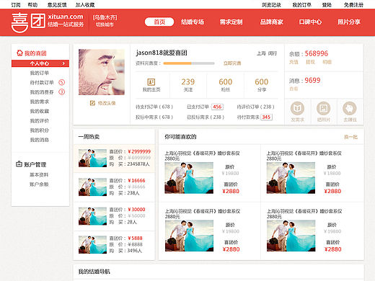Open the 首页 navigation tab
Viewport: 375px width, 281px height.
coord(159,22)
